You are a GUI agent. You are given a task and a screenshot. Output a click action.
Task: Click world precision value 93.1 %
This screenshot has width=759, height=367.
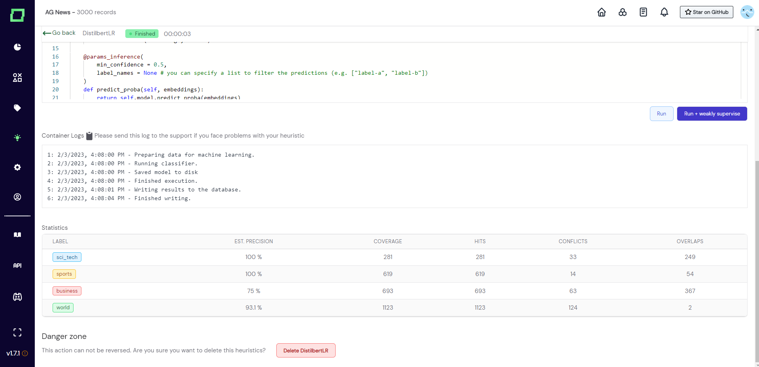[254, 308]
